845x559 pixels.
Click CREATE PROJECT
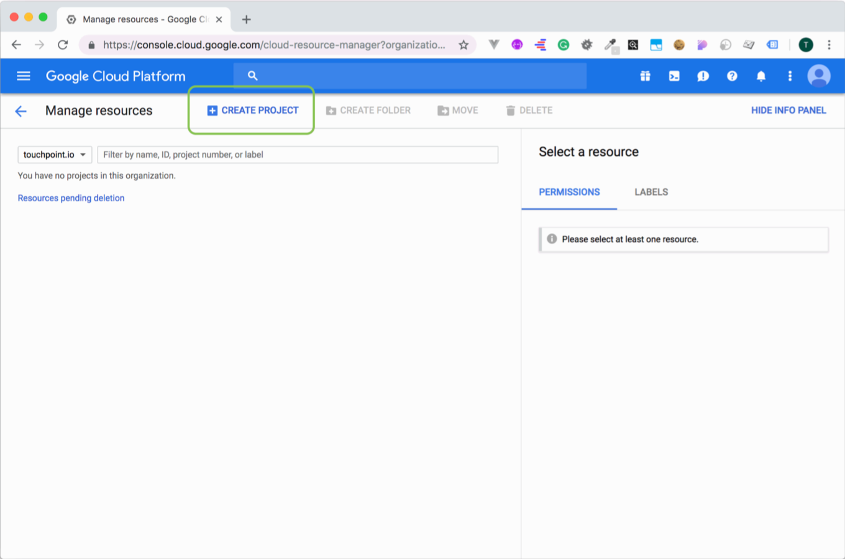[x=253, y=111]
